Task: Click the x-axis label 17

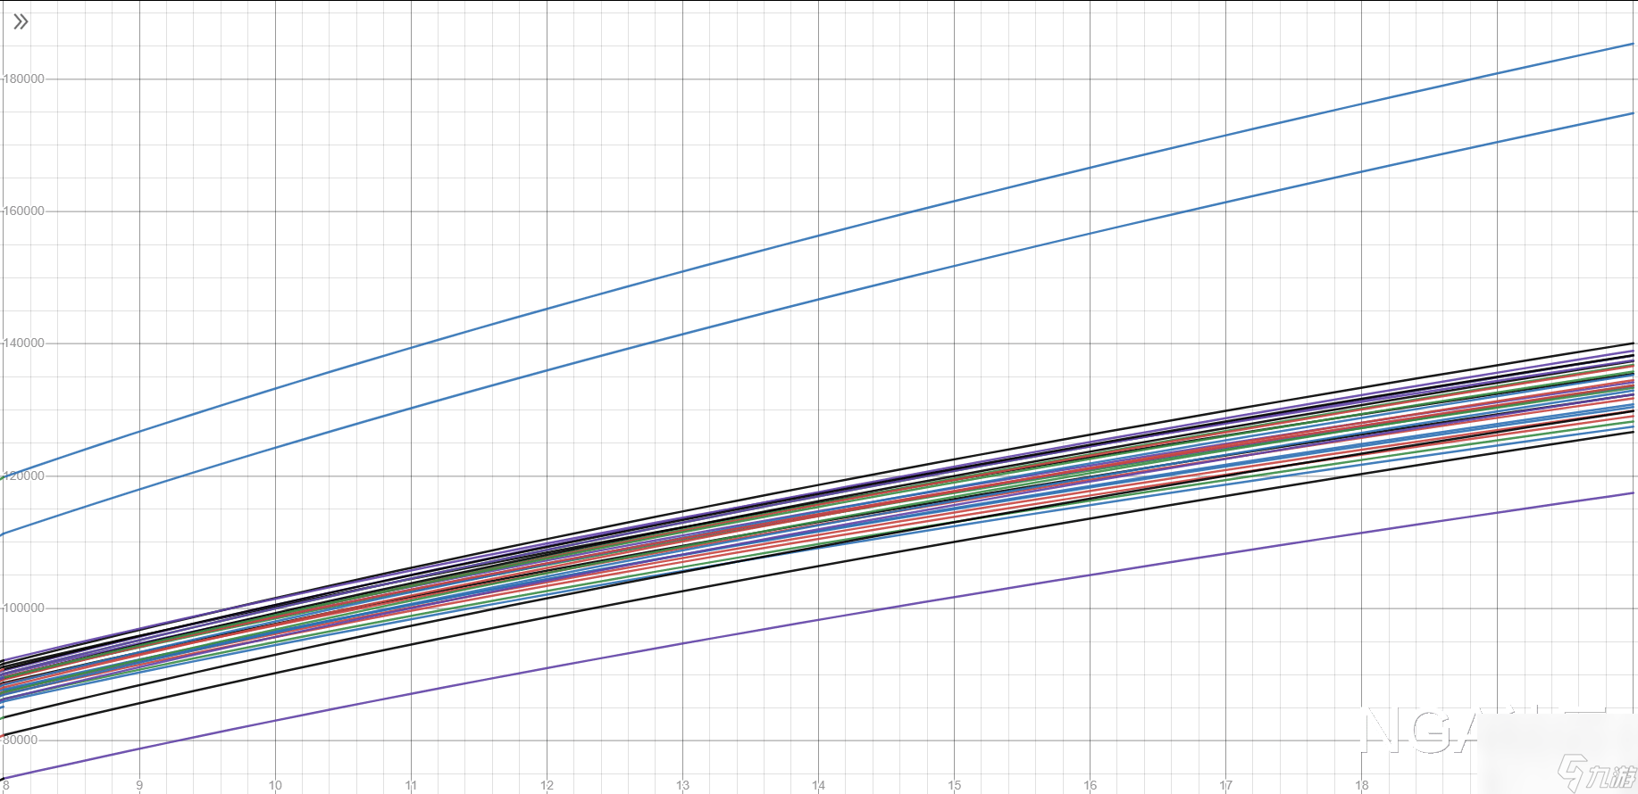Action: click(1225, 785)
